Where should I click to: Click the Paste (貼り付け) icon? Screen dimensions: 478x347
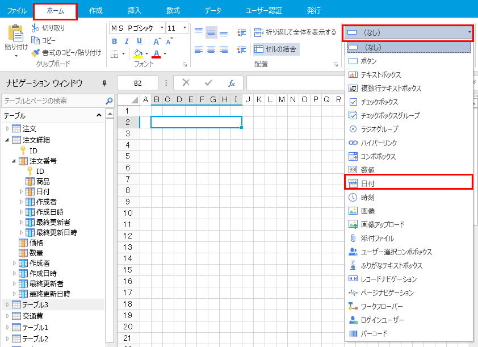point(15,35)
